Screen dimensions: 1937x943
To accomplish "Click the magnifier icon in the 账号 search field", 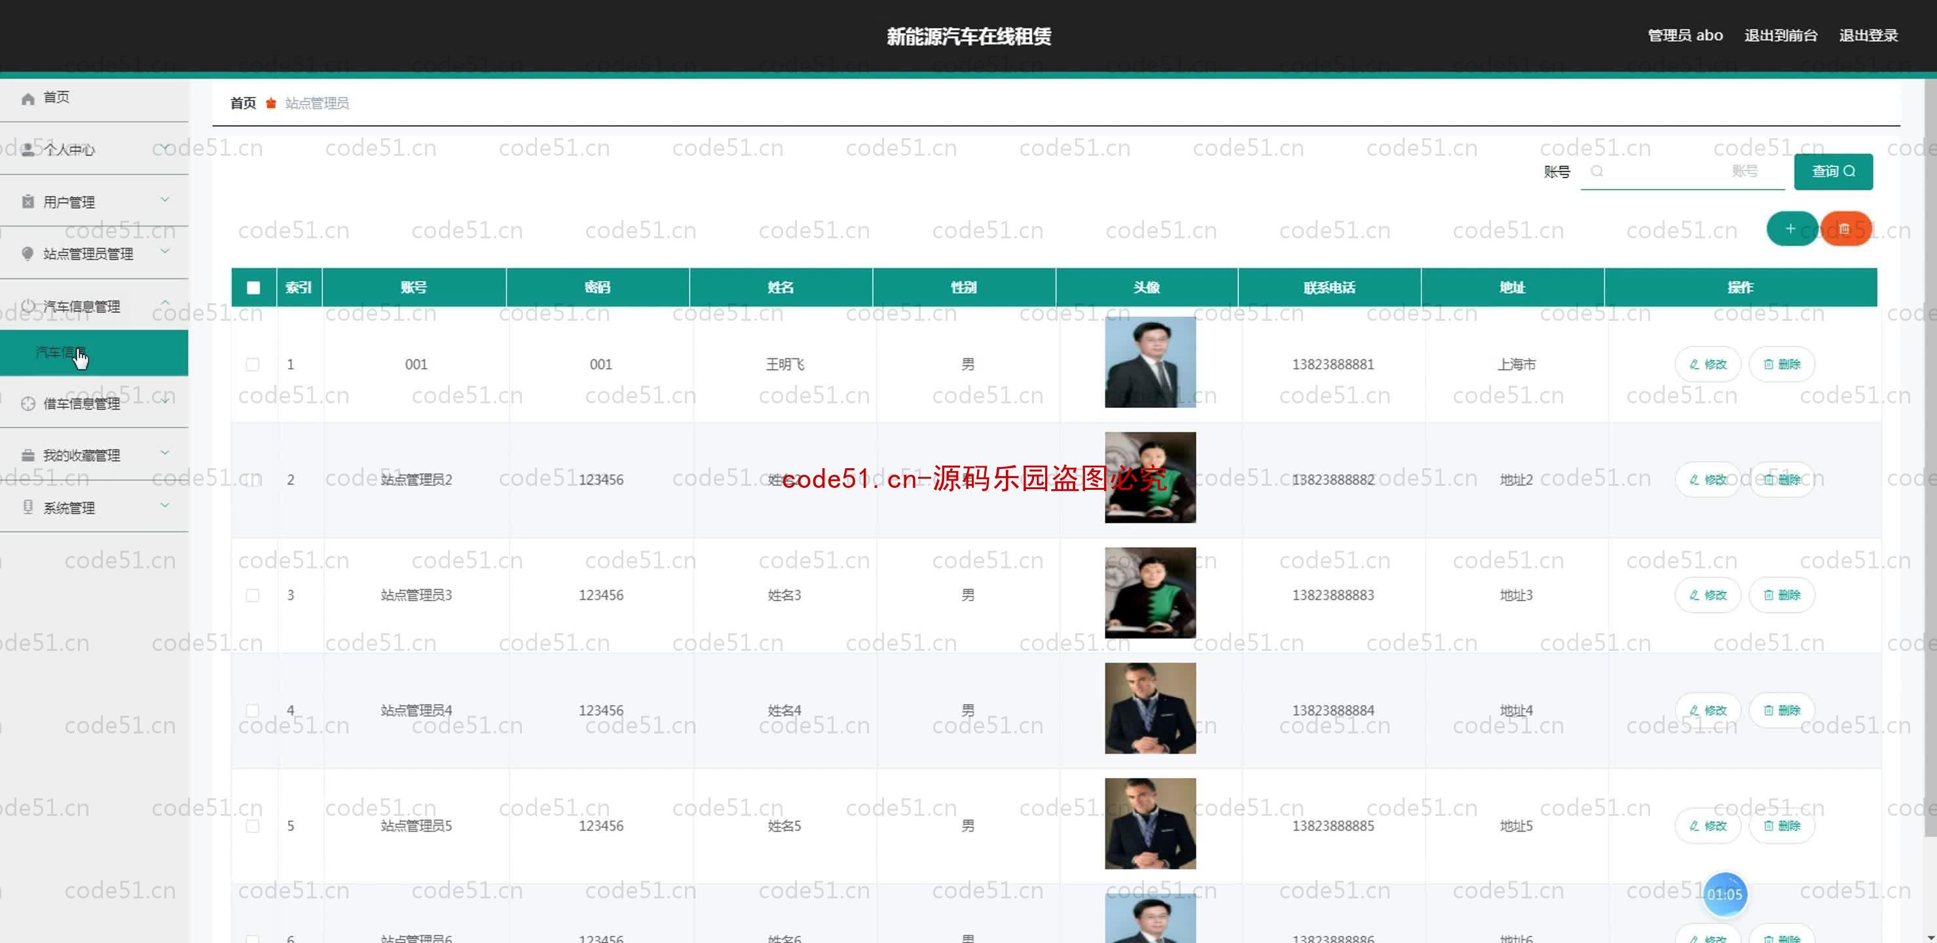I will [1597, 172].
